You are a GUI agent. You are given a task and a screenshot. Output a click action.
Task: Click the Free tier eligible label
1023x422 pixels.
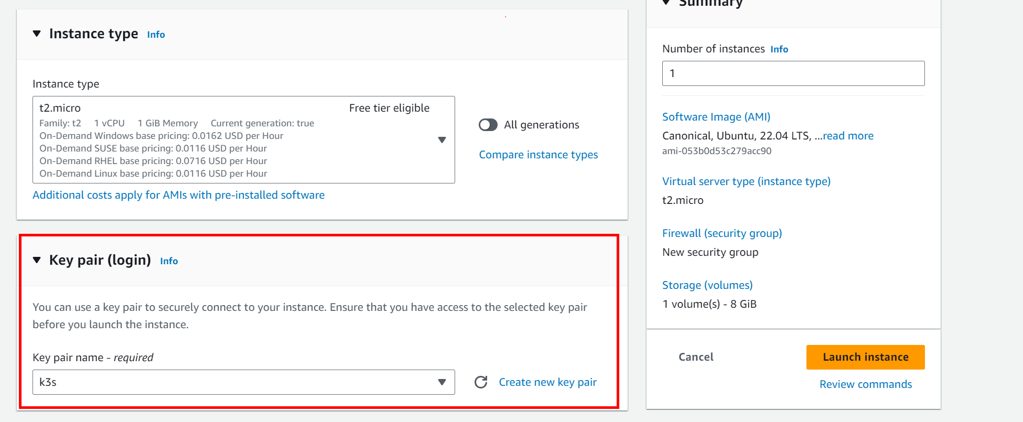(x=389, y=108)
